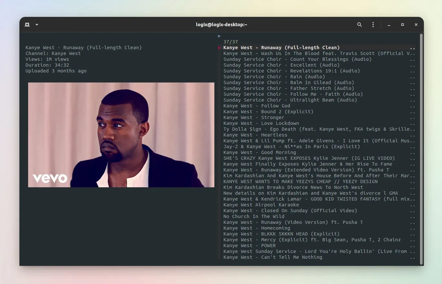Minimize the terminal window
The width and height of the screenshot is (442, 284).
[x=389, y=25]
